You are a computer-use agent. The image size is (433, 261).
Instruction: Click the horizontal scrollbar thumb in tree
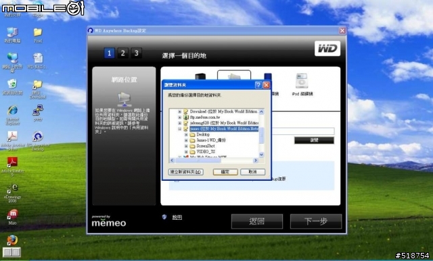coord(198,161)
